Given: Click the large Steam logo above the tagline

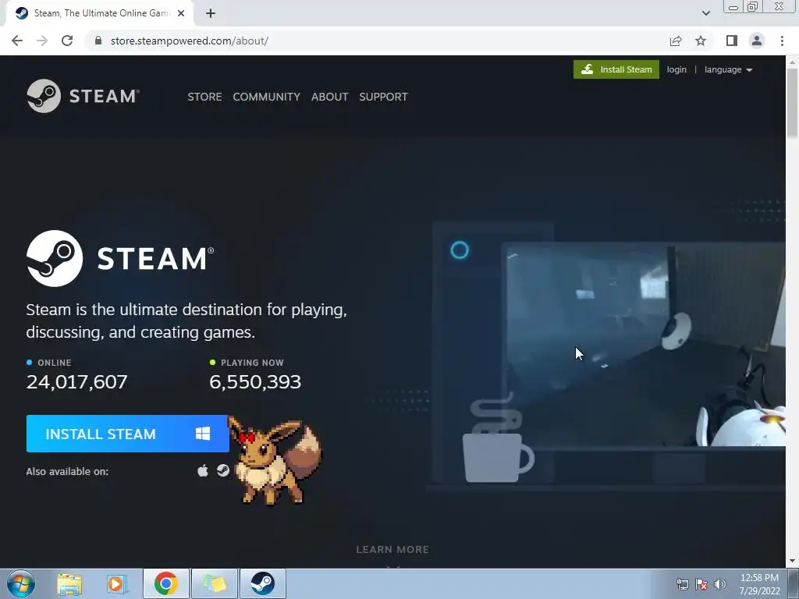Looking at the screenshot, I should (x=120, y=258).
